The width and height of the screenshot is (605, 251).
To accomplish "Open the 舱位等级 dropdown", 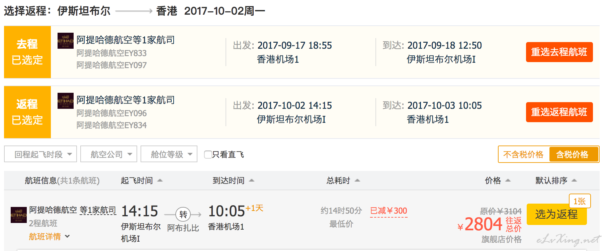I will pyautogui.click(x=169, y=154).
